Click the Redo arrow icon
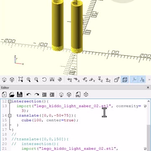The image size is (151, 151). pyautogui.click(x=36, y=95)
